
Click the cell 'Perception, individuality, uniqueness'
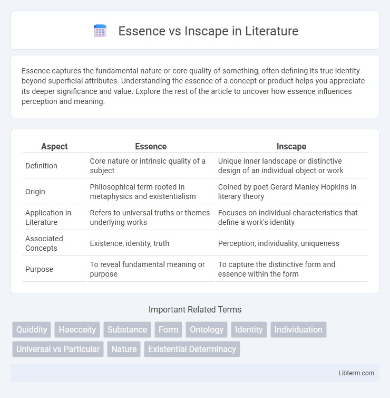[291, 243]
